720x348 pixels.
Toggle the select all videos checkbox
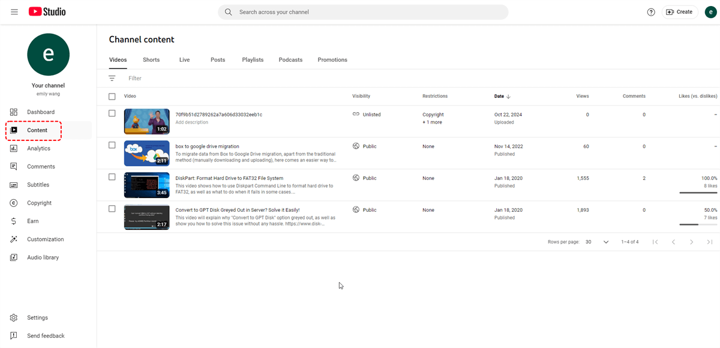click(112, 97)
